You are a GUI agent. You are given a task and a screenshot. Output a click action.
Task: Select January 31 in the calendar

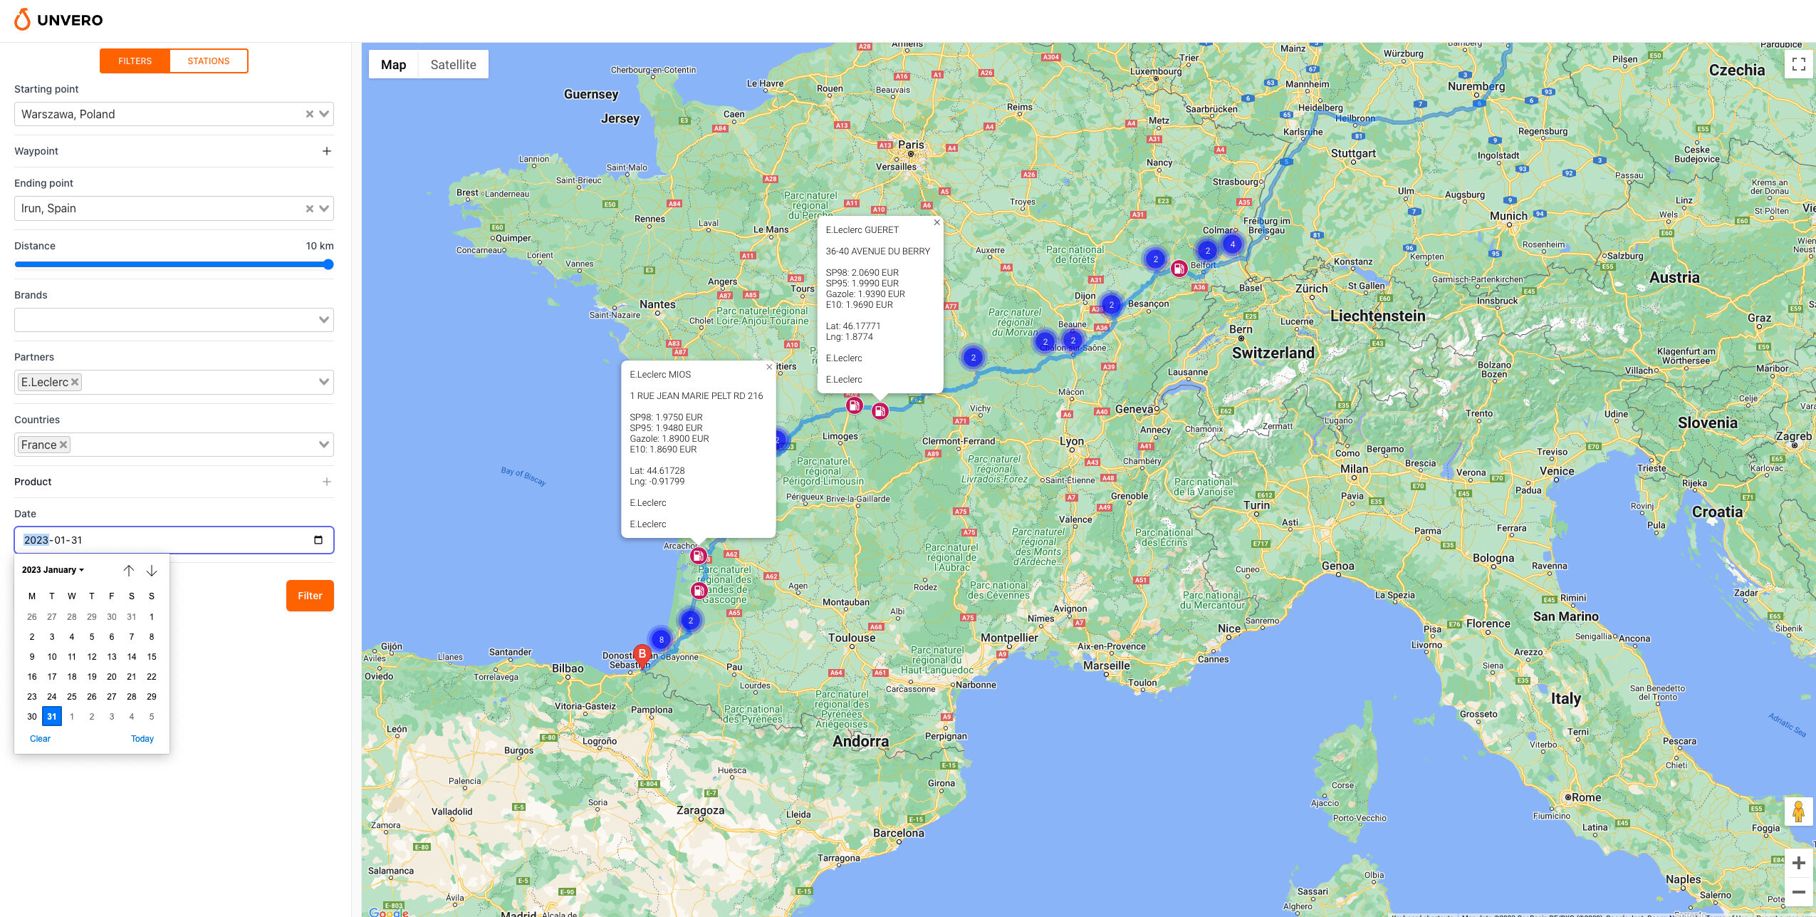point(52,717)
